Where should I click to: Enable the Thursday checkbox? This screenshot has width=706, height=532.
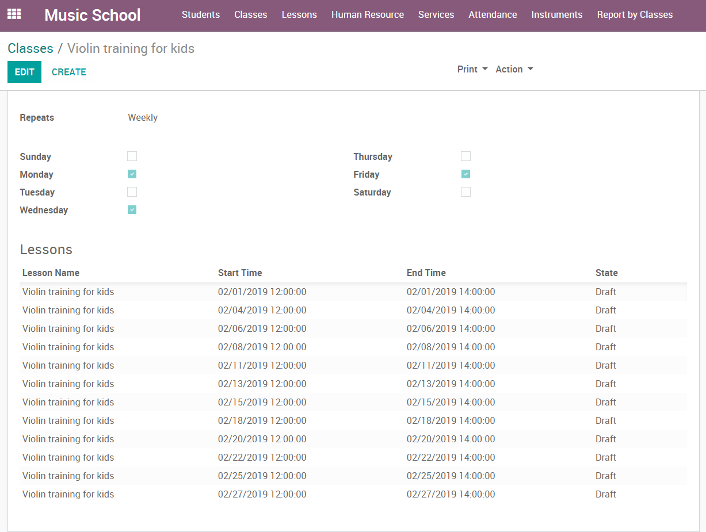tap(466, 156)
